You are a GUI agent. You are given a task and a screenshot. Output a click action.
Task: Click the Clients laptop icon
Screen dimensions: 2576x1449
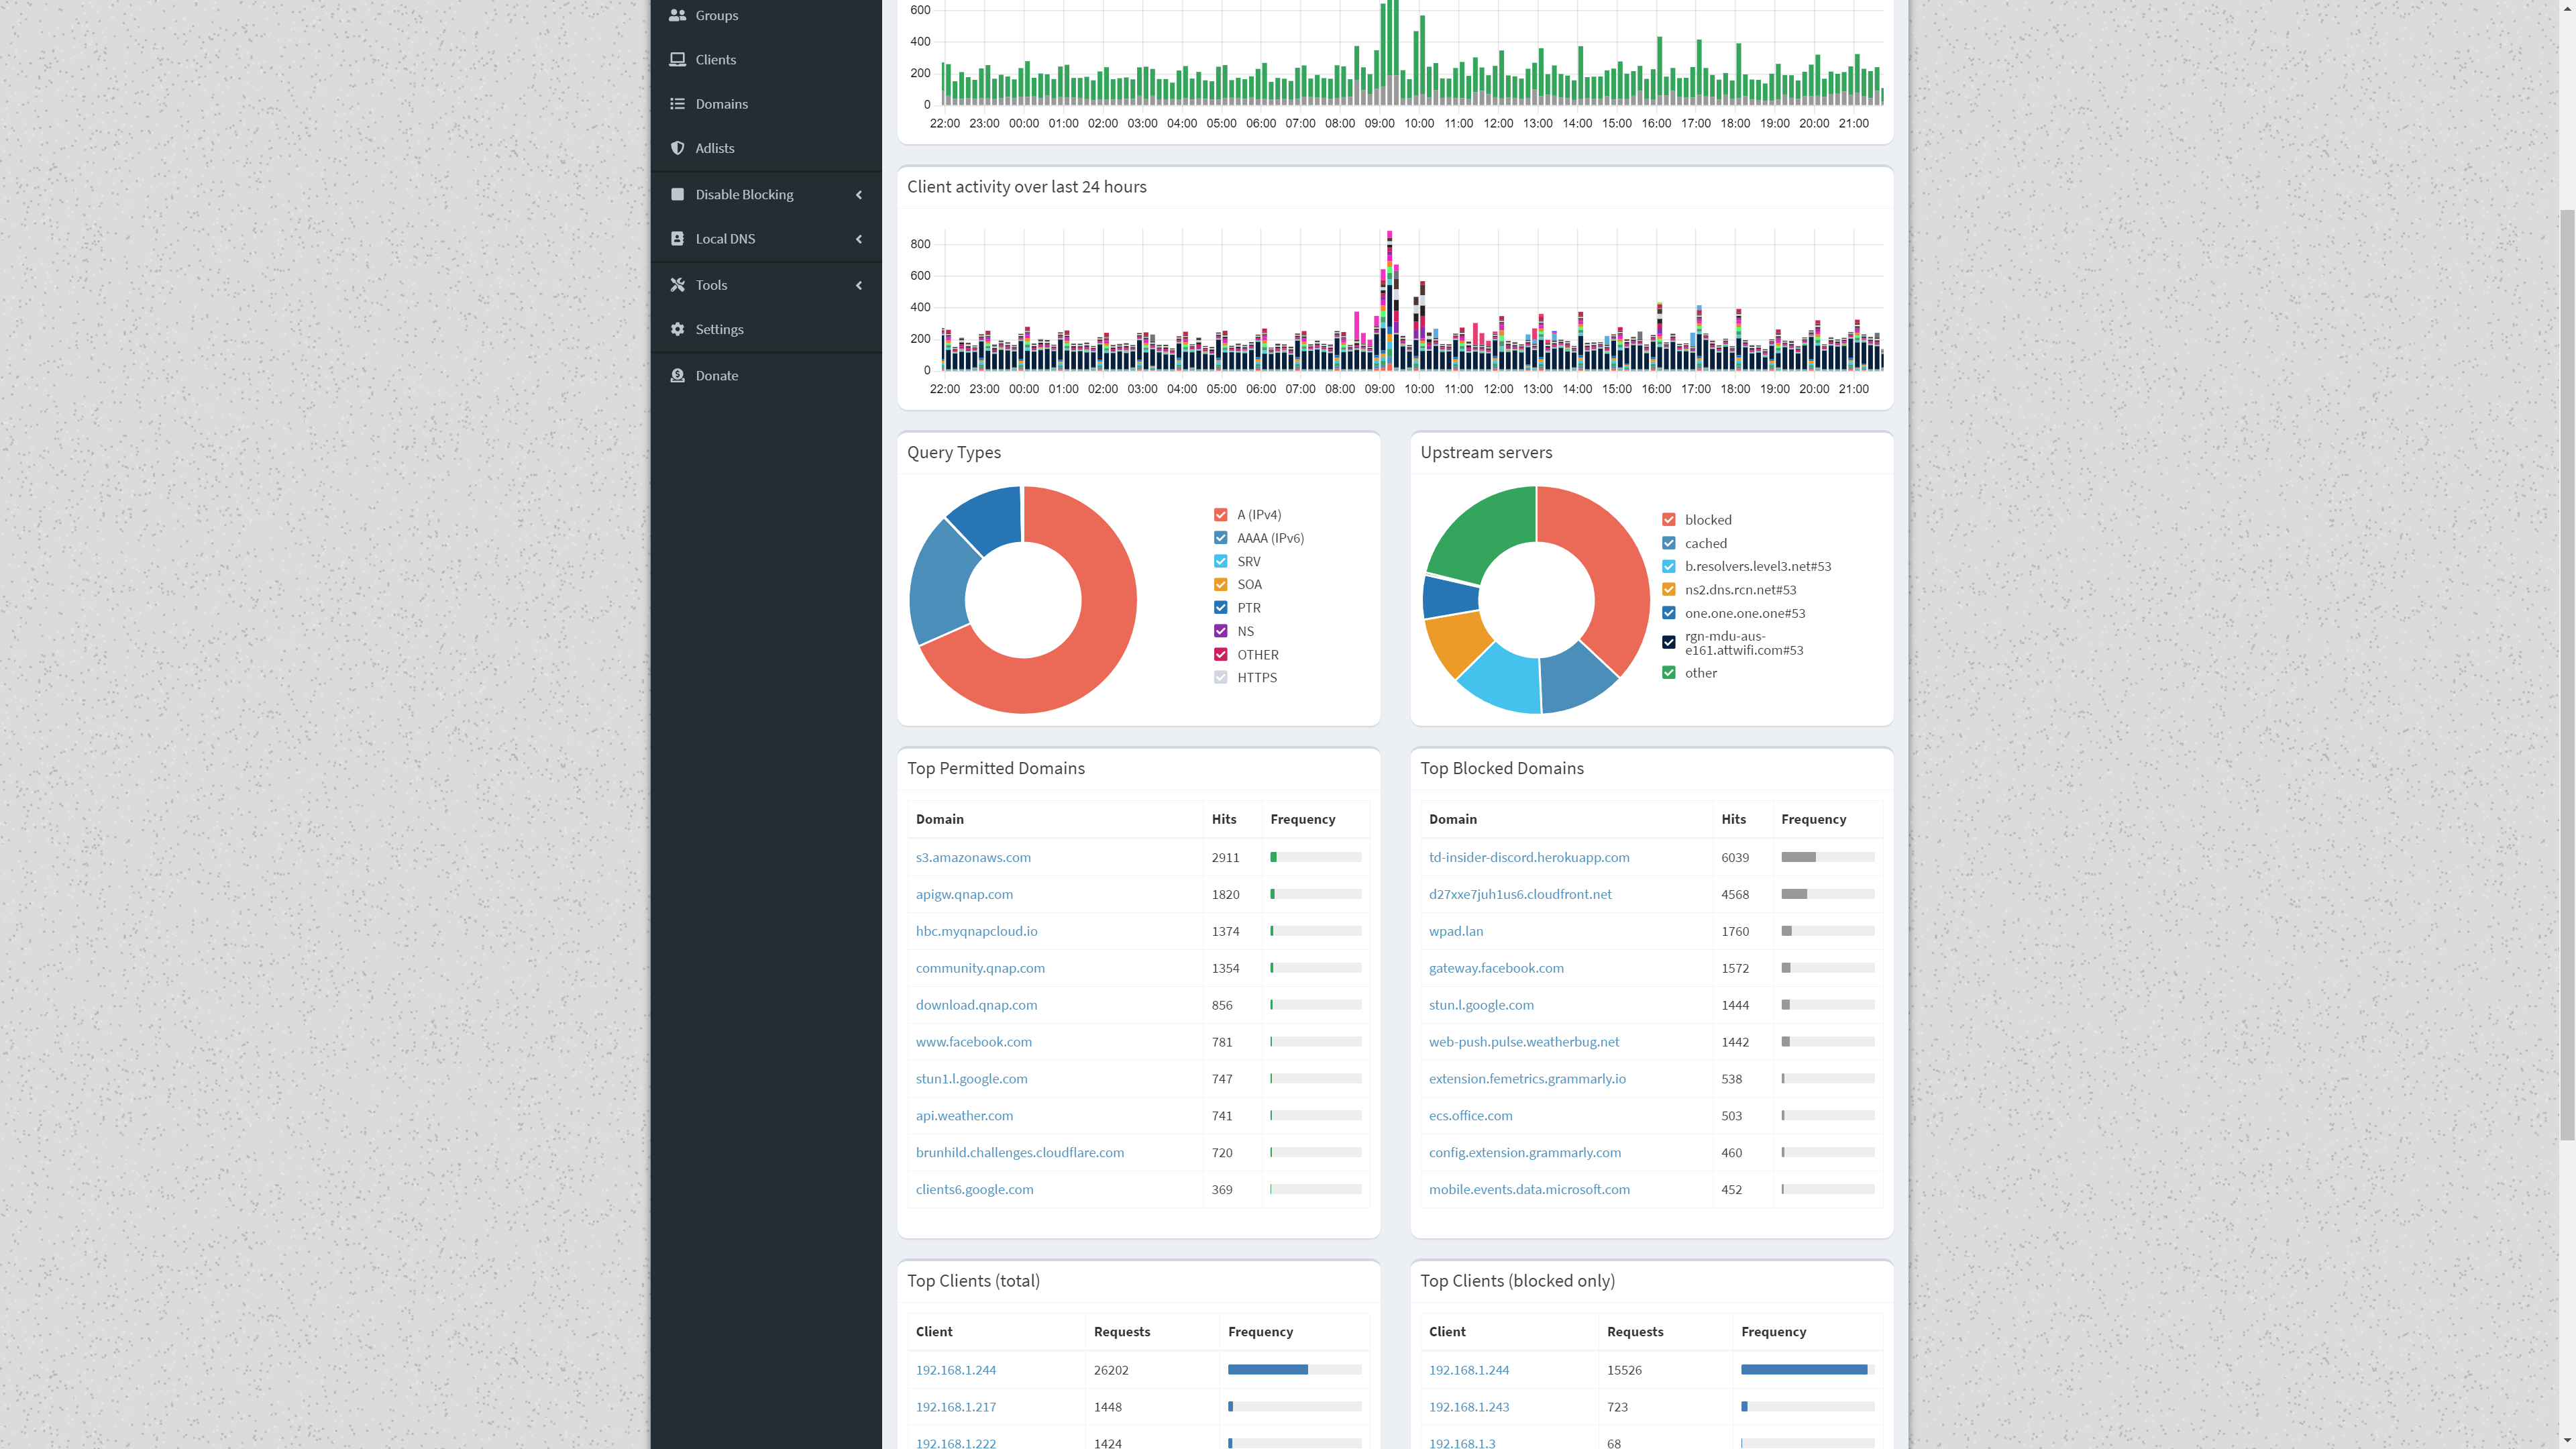click(x=677, y=59)
